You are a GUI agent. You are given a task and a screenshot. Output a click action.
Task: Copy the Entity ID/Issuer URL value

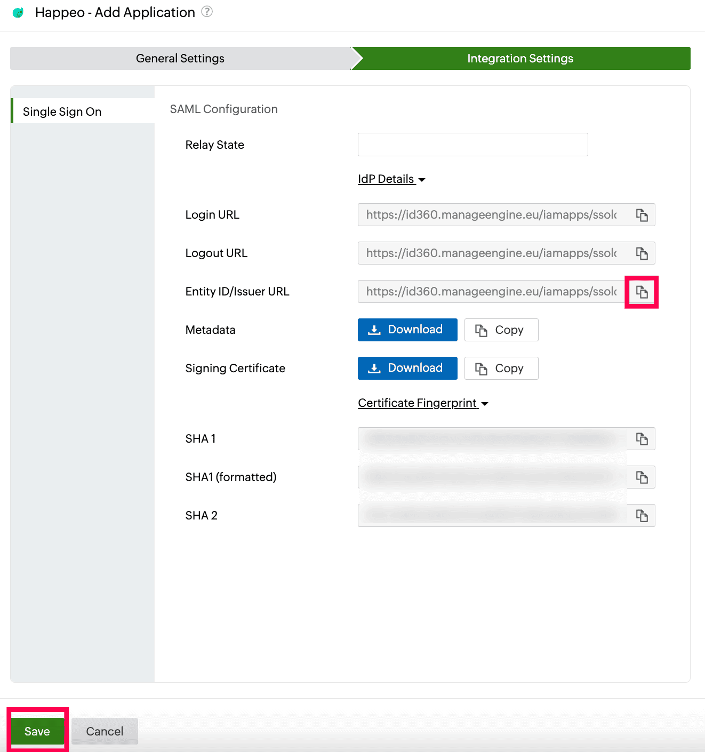click(642, 292)
